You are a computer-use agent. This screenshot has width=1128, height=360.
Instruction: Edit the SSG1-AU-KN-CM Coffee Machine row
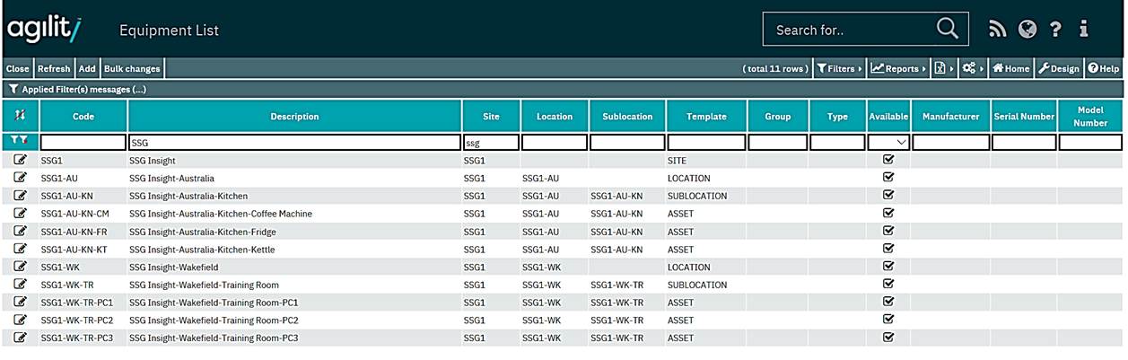click(20, 214)
